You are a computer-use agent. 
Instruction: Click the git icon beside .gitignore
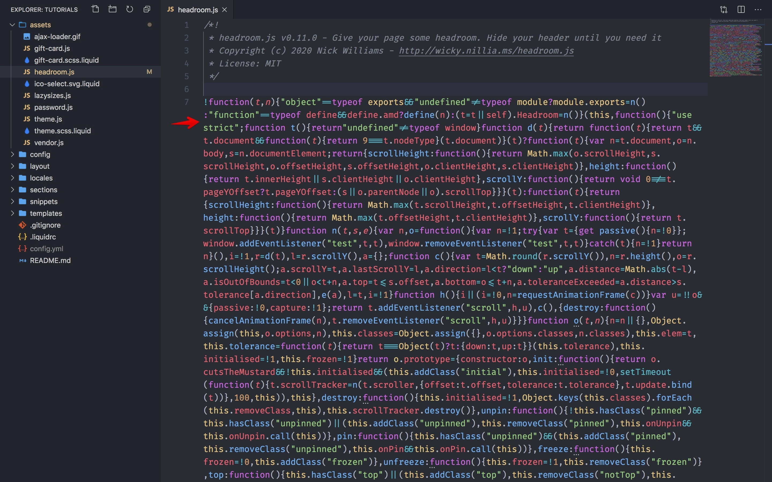(22, 225)
